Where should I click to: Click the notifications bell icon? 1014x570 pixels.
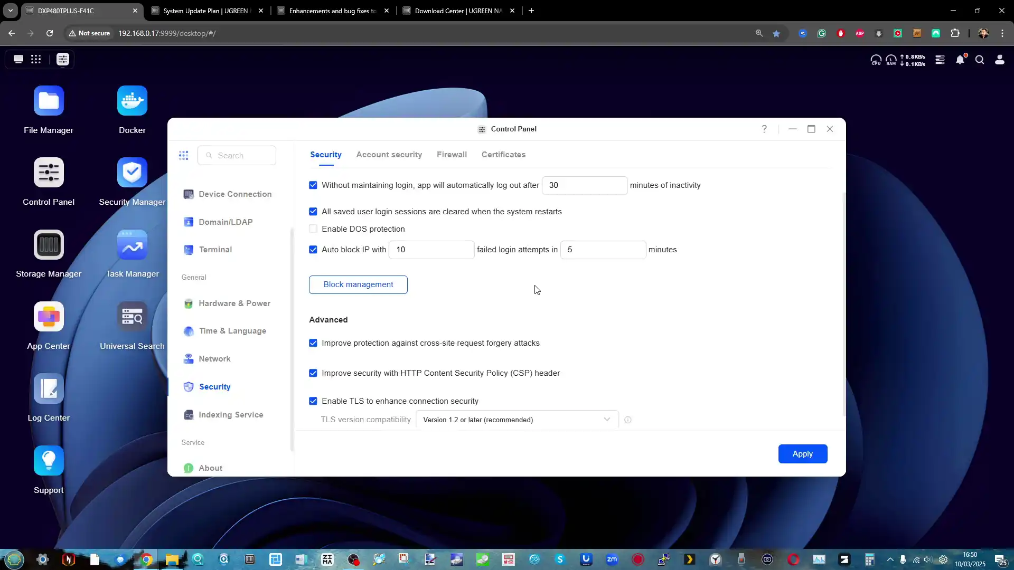(x=960, y=60)
